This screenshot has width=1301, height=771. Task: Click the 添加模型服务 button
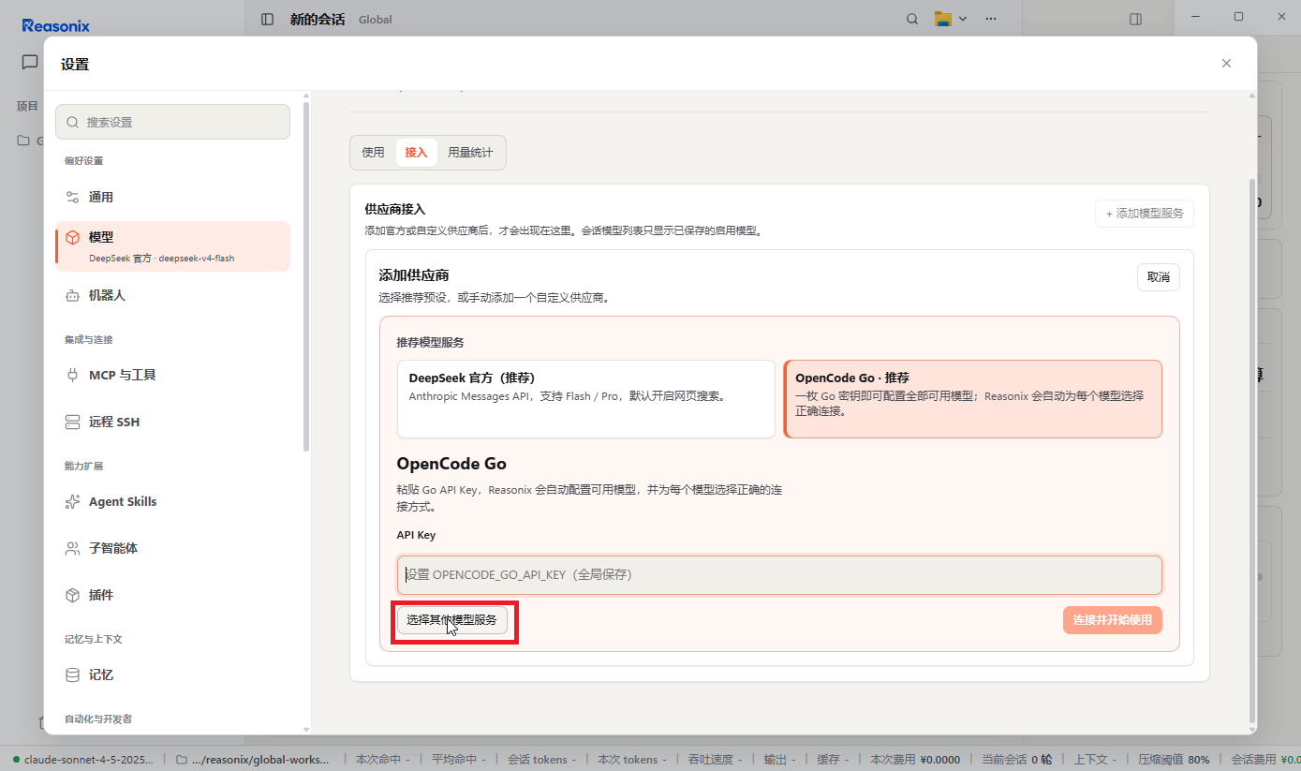click(1145, 214)
